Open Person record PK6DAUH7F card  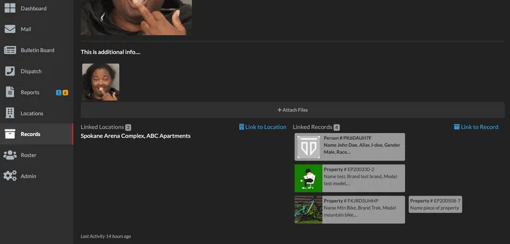349,147
